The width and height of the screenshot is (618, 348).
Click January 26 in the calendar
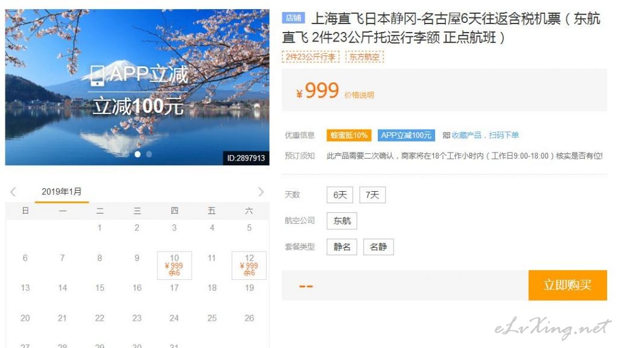tap(249, 318)
